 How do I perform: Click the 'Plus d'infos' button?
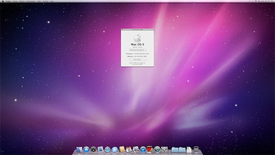(x=137, y=59)
